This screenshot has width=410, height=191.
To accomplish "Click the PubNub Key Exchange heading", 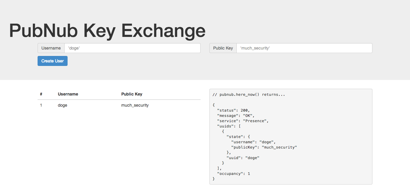I will (107, 30).
